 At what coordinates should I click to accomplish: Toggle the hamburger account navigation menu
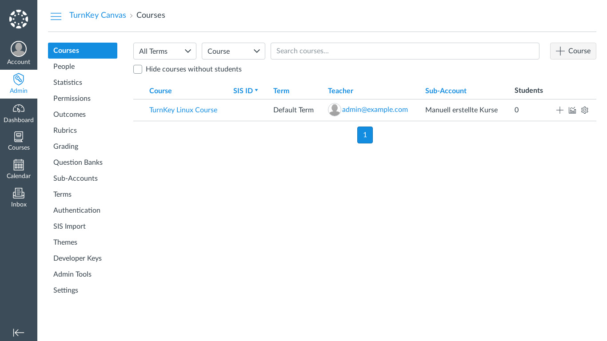[56, 16]
